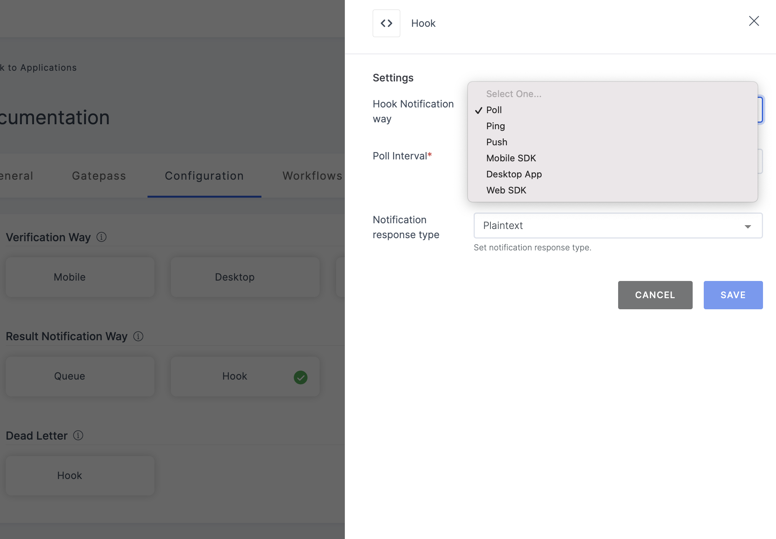Click CANCEL to discard changes
Screen dimensions: 776x539
pos(655,295)
